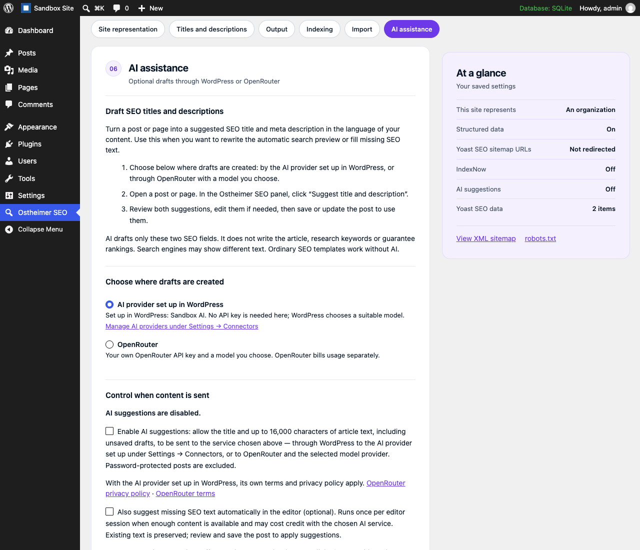Check the automatic SEO text suggestion checkbox
The height and width of the screenshot is (550, 640).
109,511
